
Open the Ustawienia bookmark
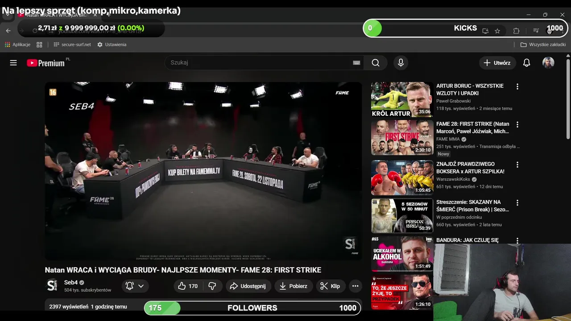coord(112,45)
